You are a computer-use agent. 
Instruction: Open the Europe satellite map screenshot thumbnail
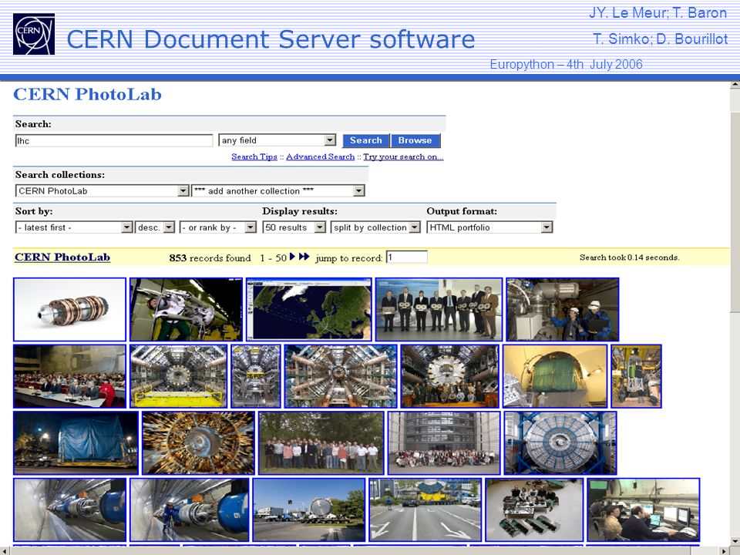click(308, 310)
